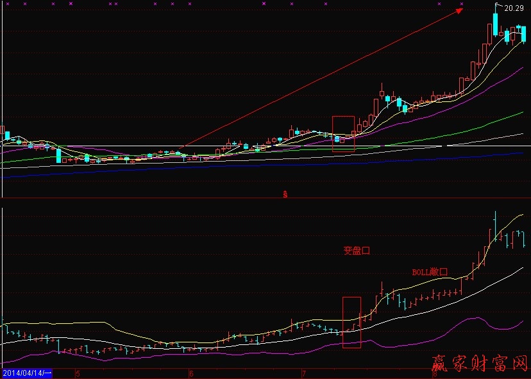
Task: Click the red arrowhead of the trend line
Action: point(460,10)
